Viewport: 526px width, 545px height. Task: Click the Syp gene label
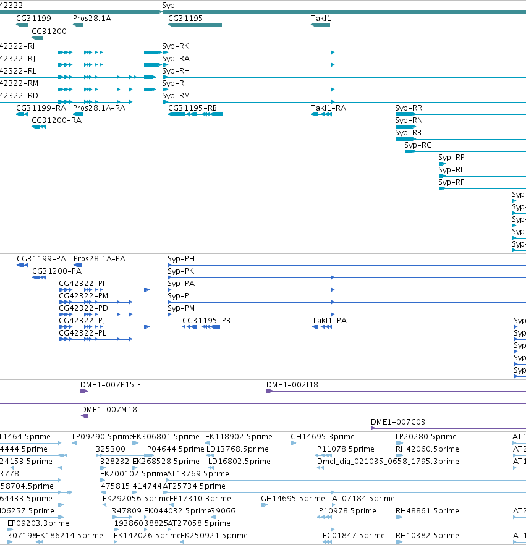(x=168, y=6)
